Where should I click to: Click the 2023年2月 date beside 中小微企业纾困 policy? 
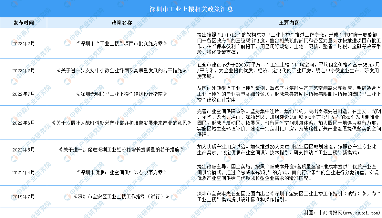[24, 70]
